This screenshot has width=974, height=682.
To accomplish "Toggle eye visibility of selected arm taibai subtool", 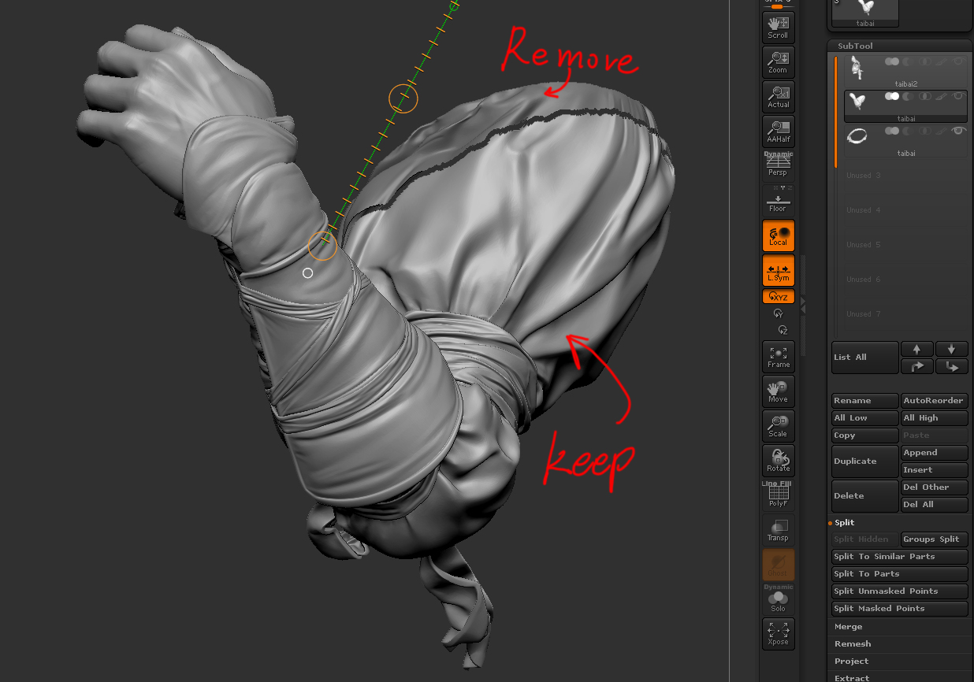I will (x=958, y=96).
